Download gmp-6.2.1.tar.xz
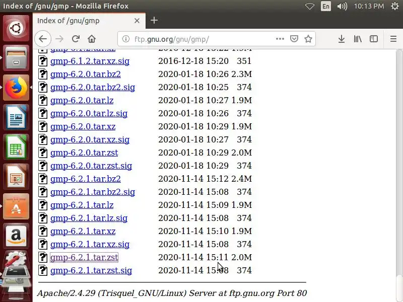The image size is (403, 302). 83,232
